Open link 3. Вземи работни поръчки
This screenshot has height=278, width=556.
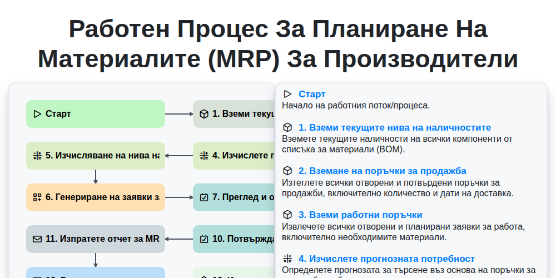click(x=360, y=215)
